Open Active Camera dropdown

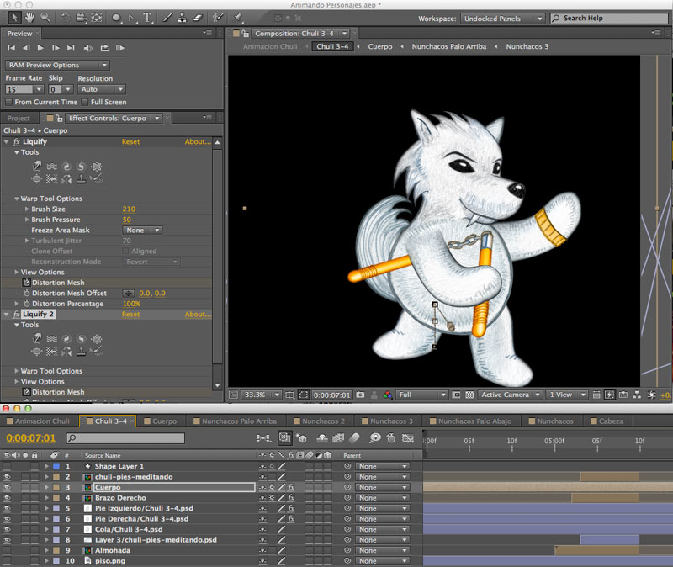pos(510,395)
